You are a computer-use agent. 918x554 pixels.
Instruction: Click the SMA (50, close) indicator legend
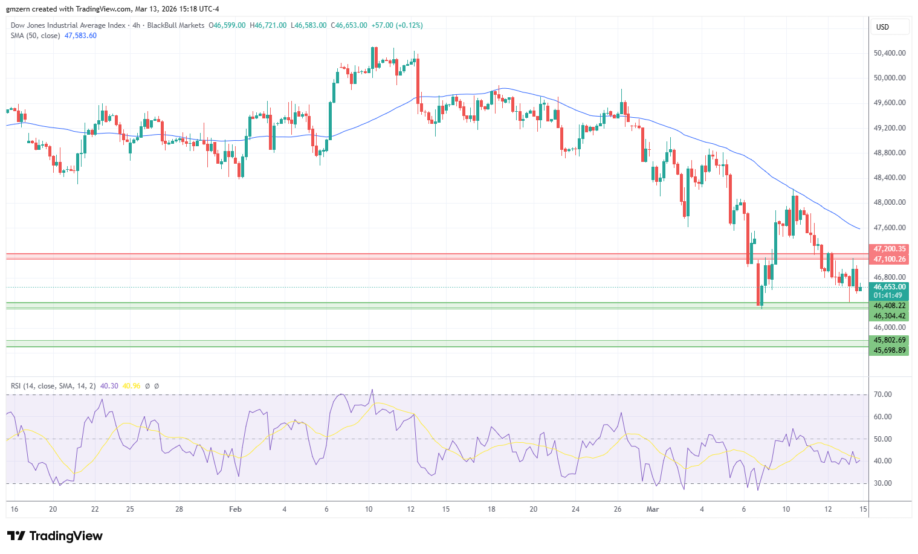click(x=36, y=36)
